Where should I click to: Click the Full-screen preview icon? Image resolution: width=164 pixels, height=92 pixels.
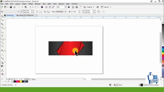pos(69,7)
